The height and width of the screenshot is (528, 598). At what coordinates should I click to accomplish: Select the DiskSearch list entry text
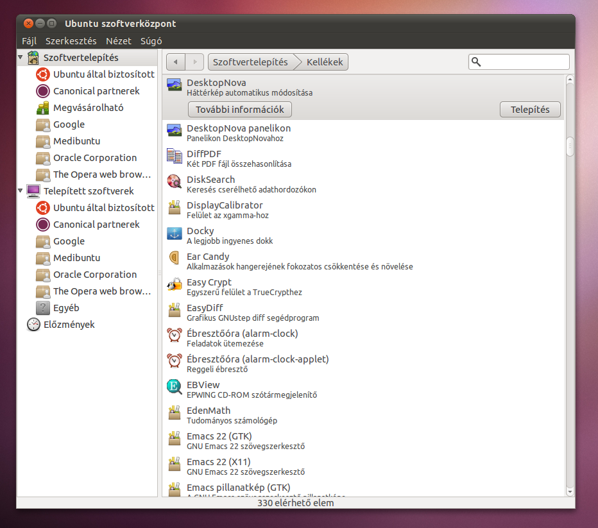tap(252, 184)
